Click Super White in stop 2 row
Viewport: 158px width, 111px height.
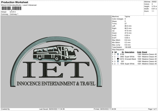point(130,57)
